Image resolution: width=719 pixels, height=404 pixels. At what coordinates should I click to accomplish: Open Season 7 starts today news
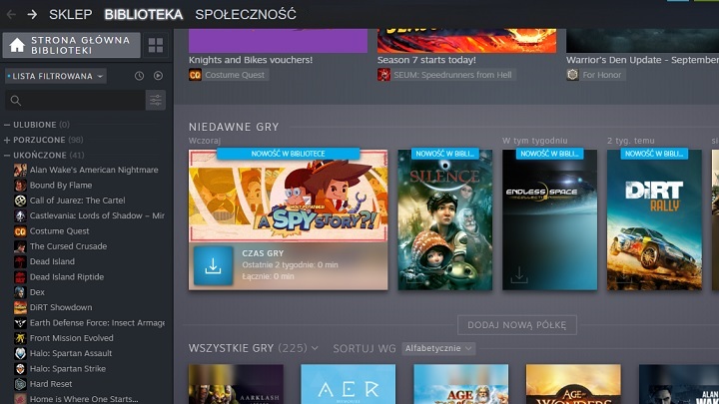[x=426, y=60]
